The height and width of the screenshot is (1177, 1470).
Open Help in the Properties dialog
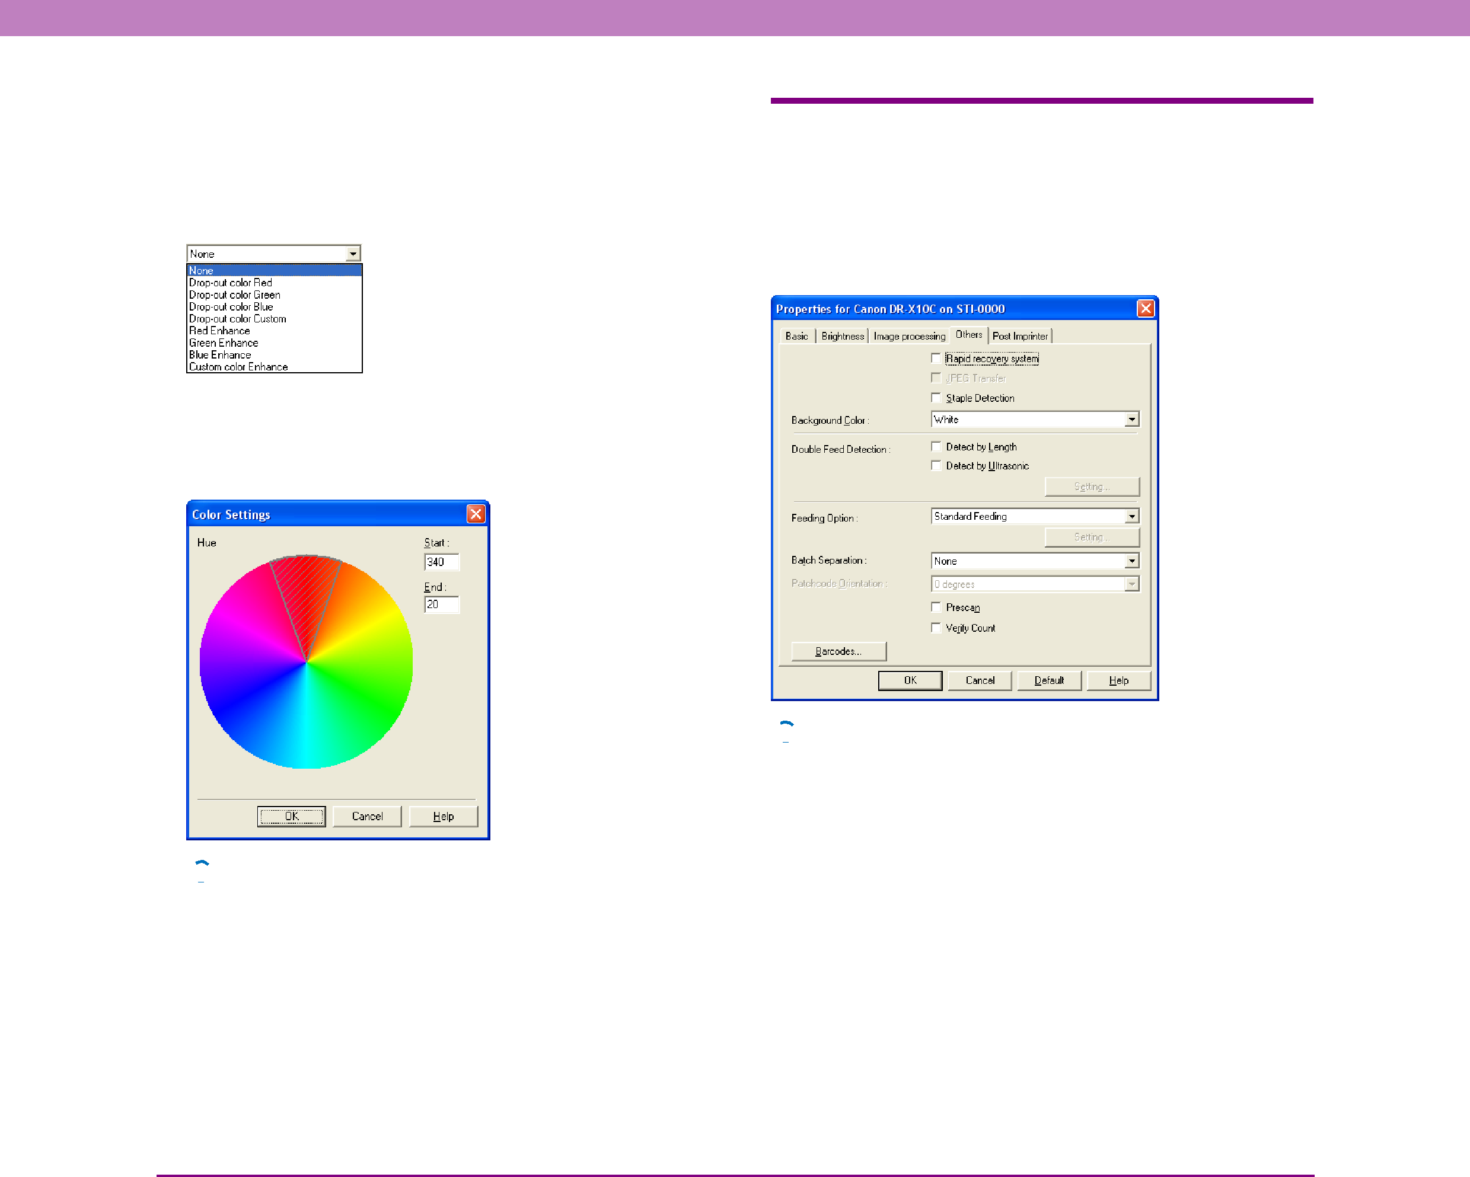click(x=1118, y=680)
